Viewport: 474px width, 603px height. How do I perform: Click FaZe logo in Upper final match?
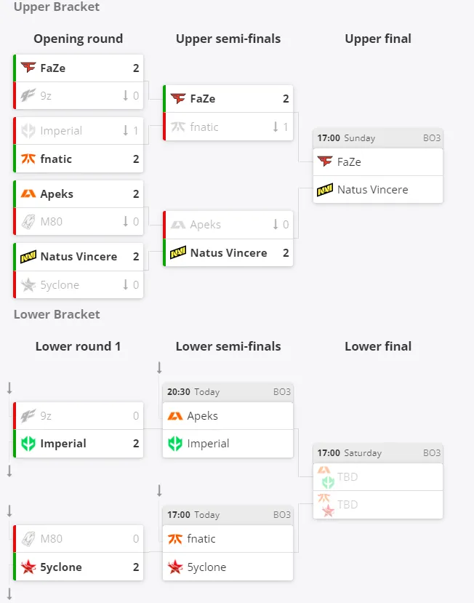(x=325, y=161)
